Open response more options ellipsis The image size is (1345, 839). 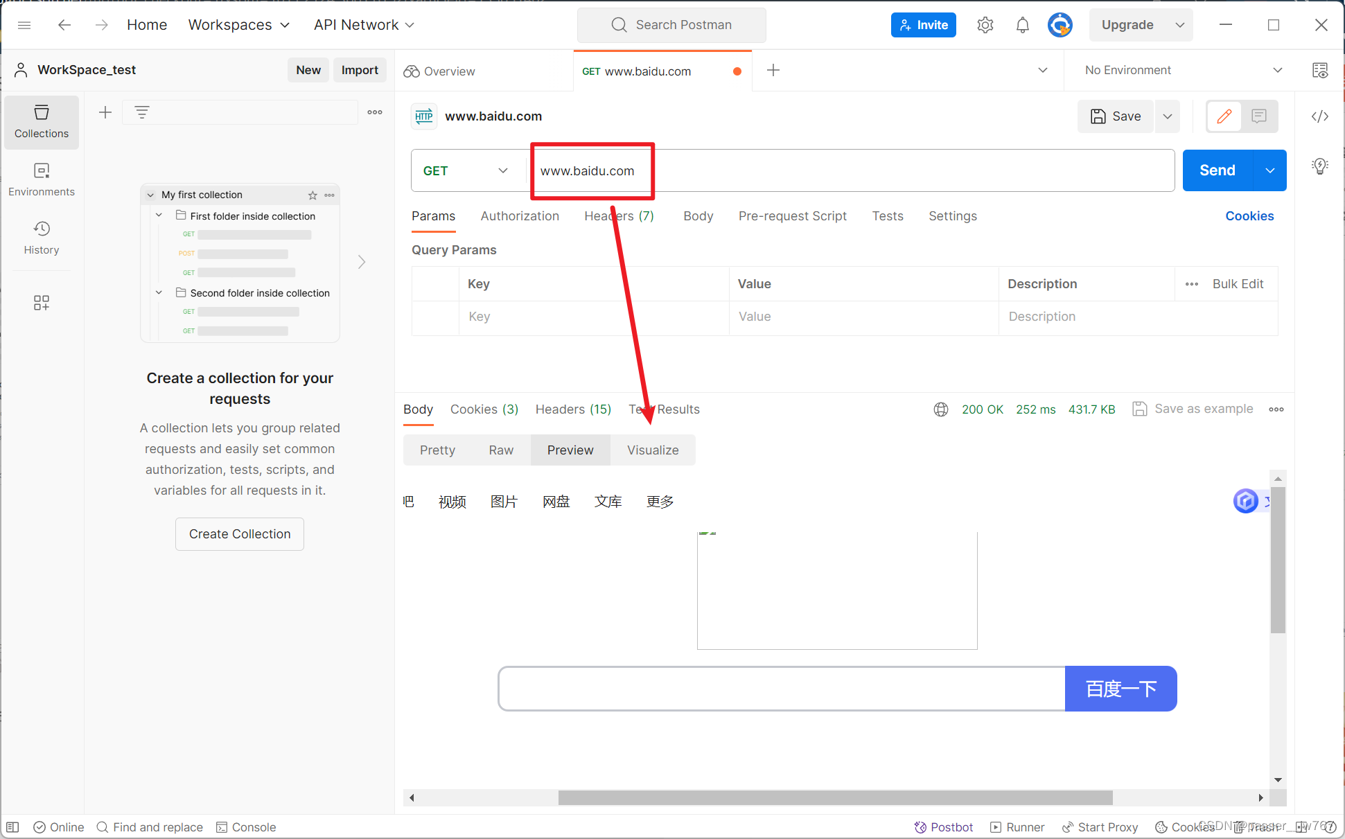coord(1276,409)
